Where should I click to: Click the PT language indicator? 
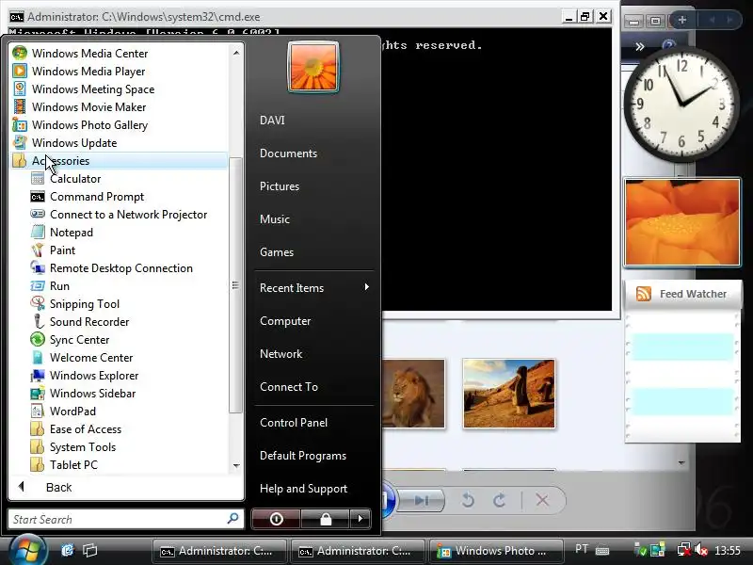tap(582, 549)
